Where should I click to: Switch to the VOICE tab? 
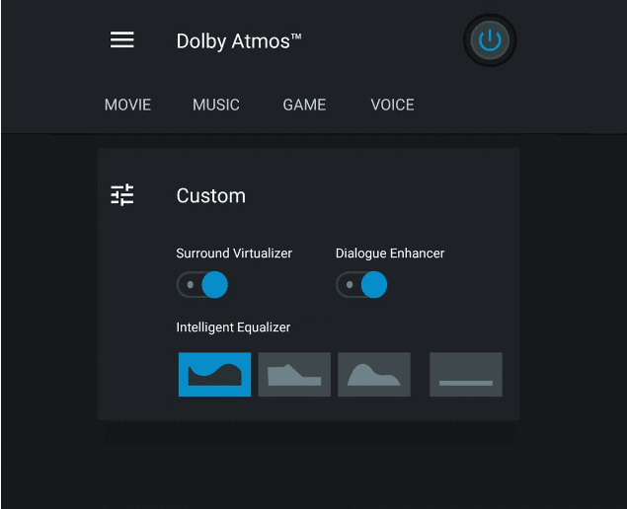coord(392,106)
